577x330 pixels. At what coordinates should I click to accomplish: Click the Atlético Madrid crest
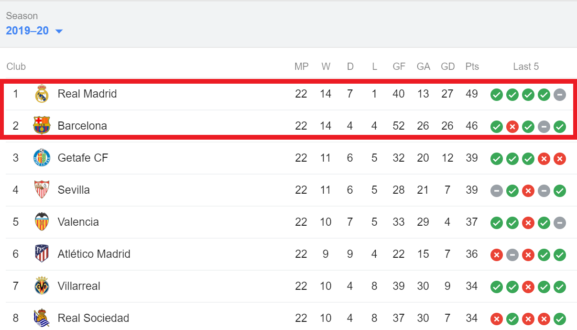coord(42,254)
